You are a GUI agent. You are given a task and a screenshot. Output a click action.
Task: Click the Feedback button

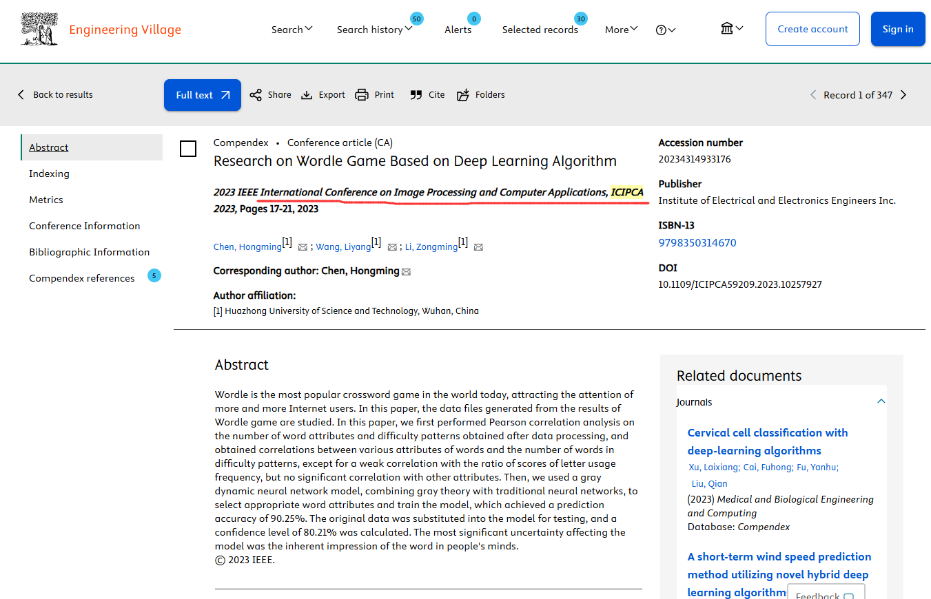pyautogui.click(x=826, y=593)
